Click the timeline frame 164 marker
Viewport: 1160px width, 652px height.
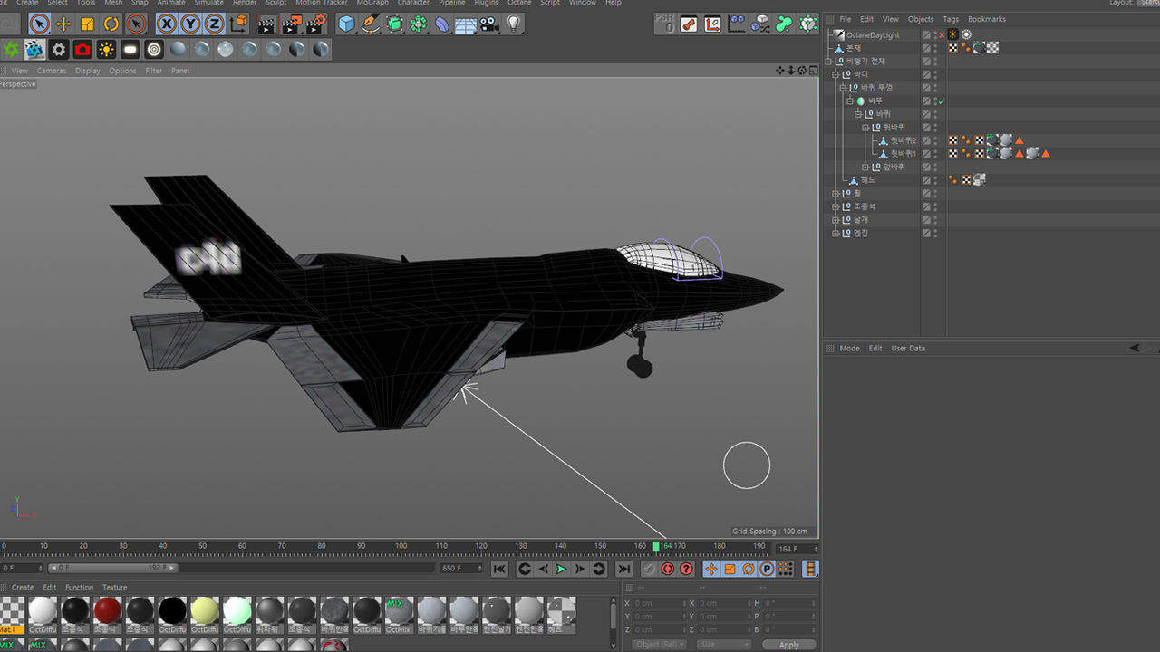(x=656, y=546)
